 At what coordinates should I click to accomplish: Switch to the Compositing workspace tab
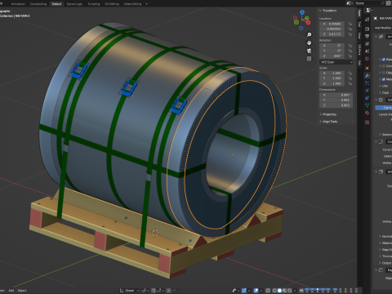click(x=38, y=4)
